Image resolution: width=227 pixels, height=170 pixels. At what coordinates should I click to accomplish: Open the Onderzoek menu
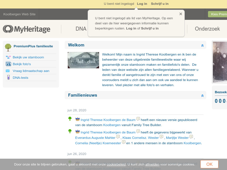point(207,29)
